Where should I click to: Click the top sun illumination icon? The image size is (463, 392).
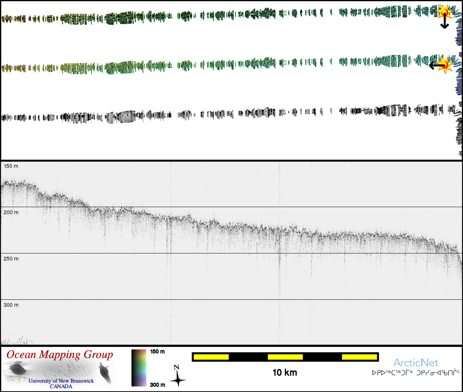[444, 12]
